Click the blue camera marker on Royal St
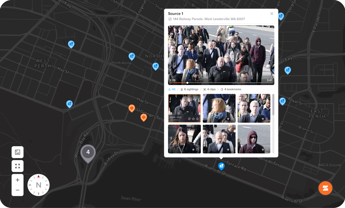This screenshot has width=345, height=208. (x=282, y=101)
